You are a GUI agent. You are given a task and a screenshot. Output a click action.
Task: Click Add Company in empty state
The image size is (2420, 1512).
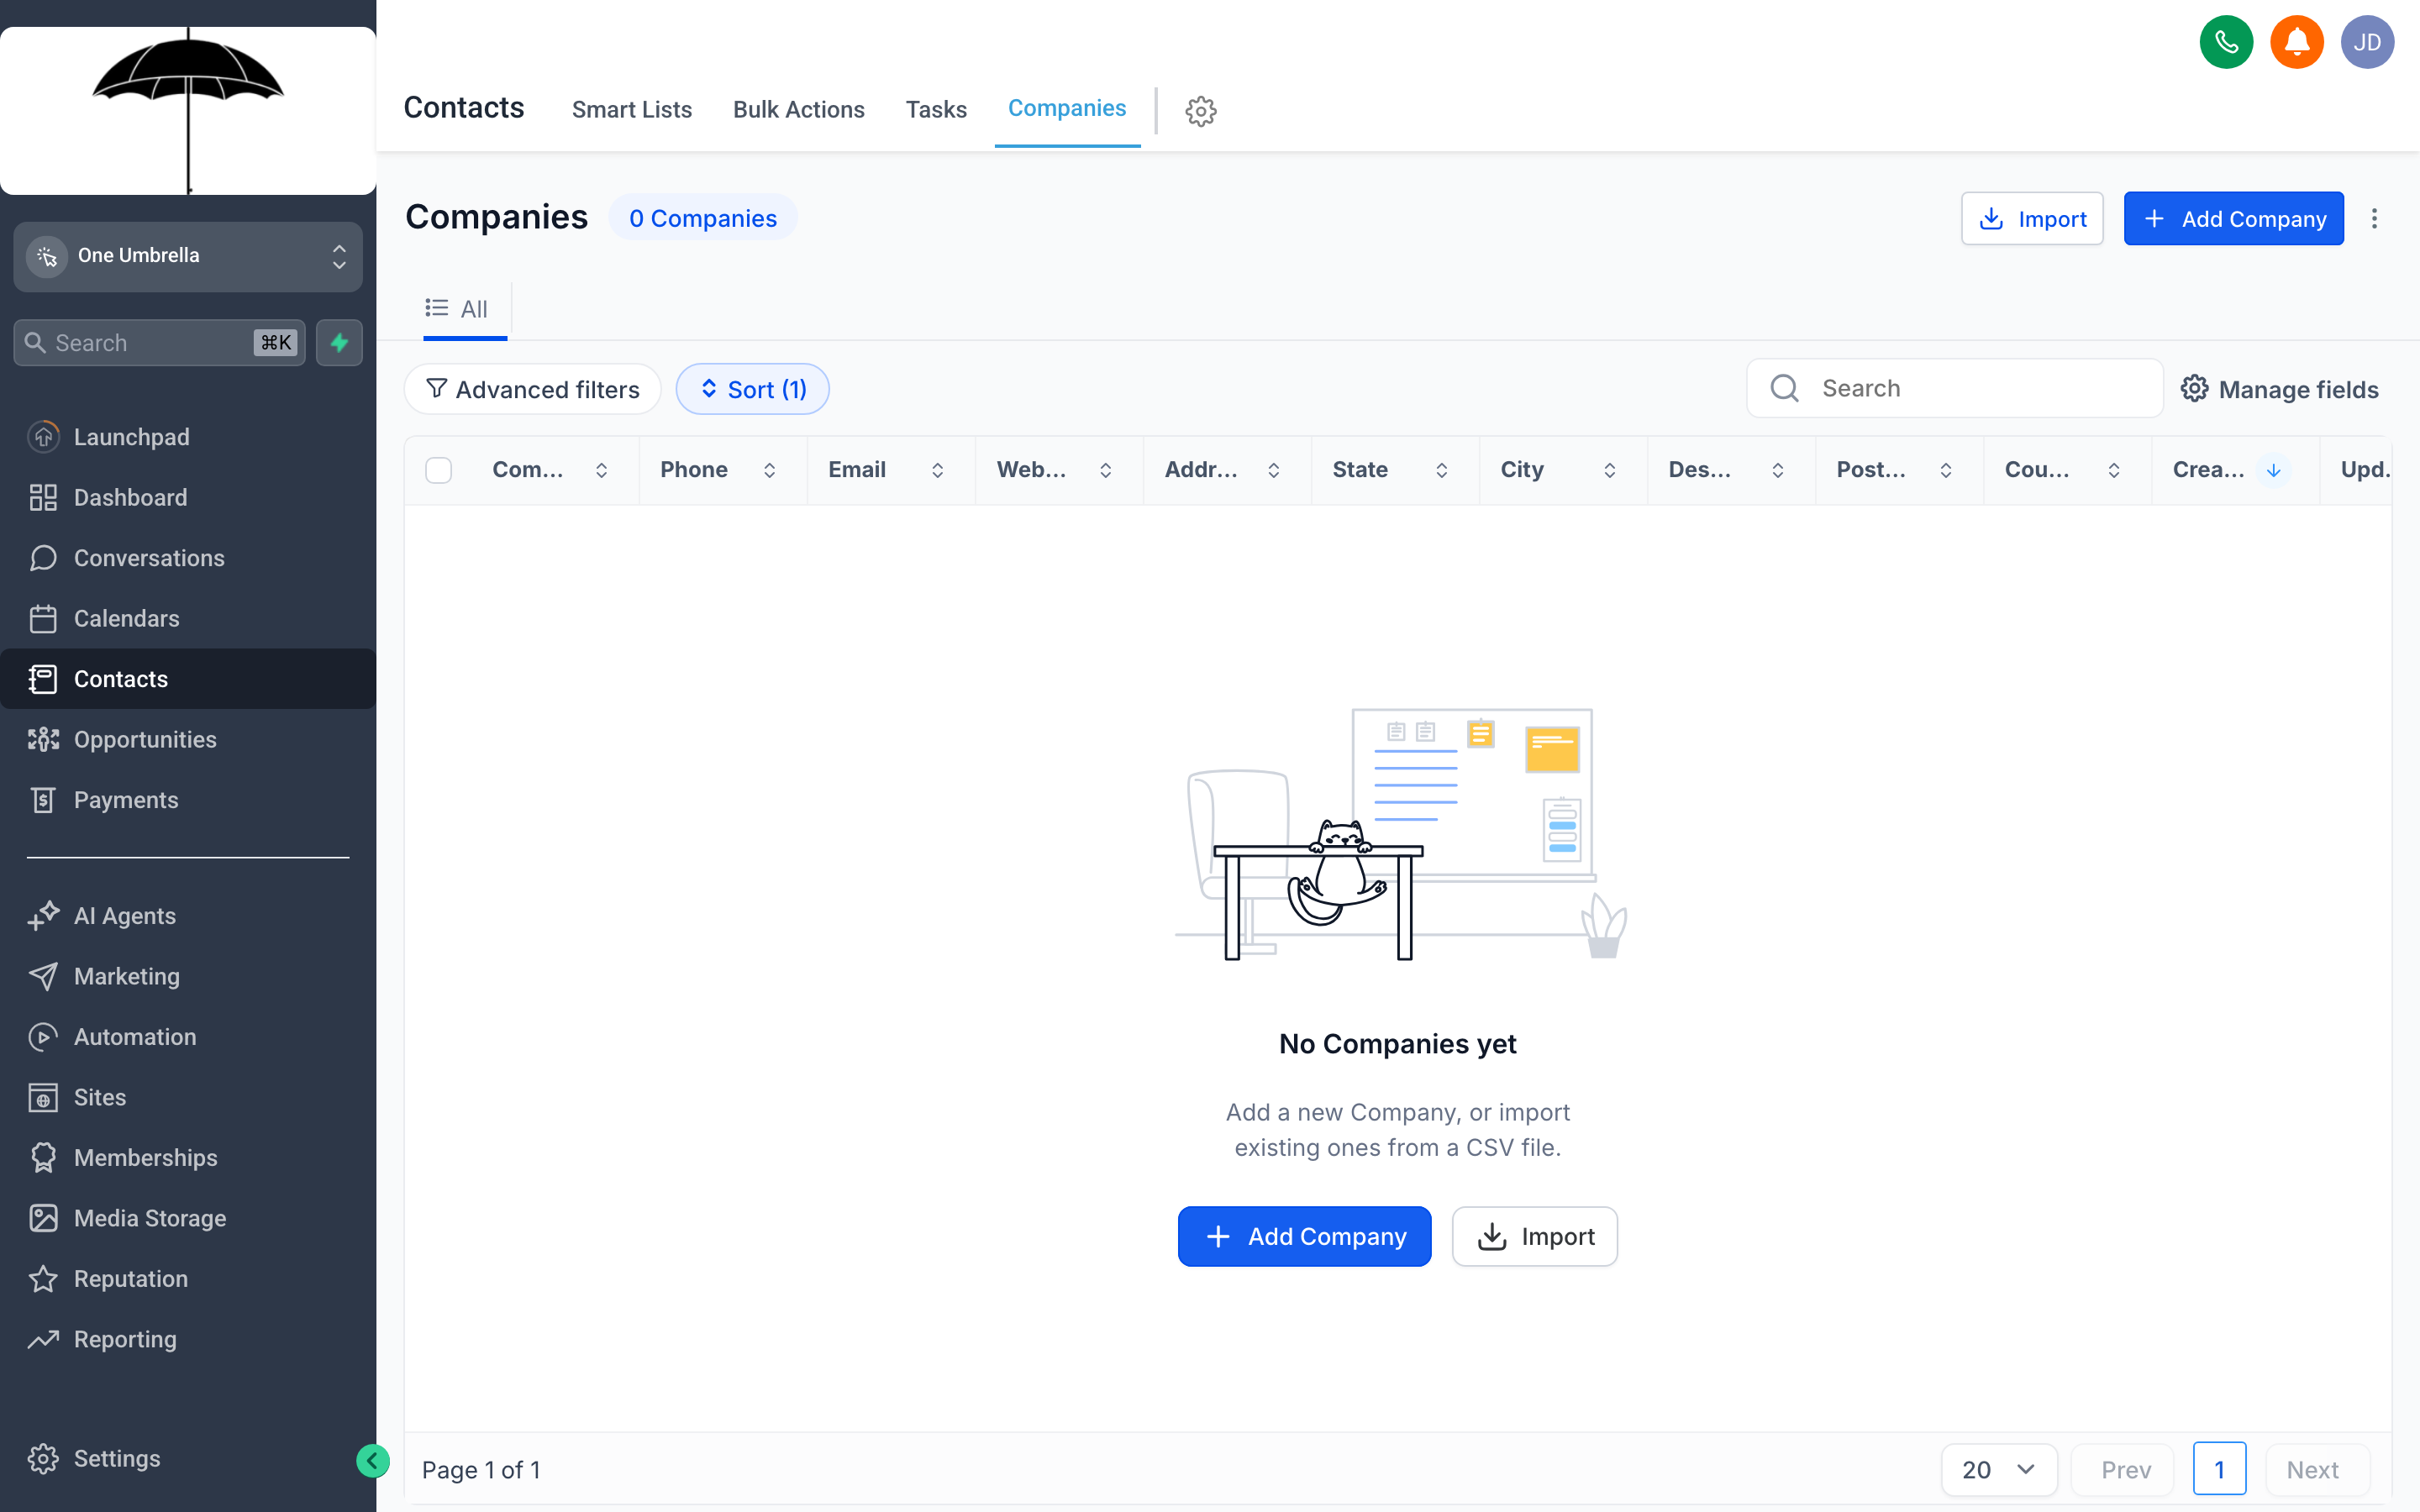(x=1304, y=1236)
